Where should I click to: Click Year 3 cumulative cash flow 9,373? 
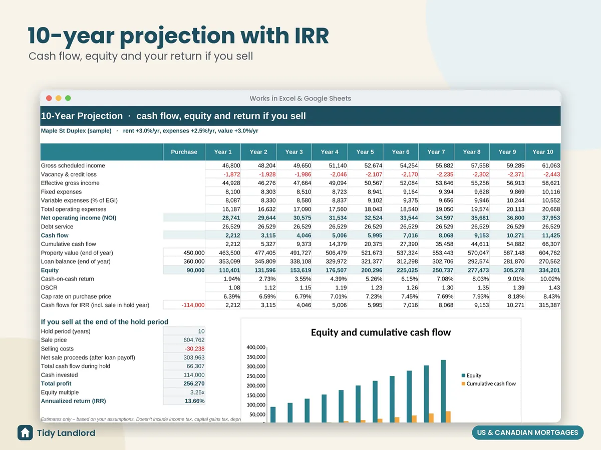(x=294, y=244)
